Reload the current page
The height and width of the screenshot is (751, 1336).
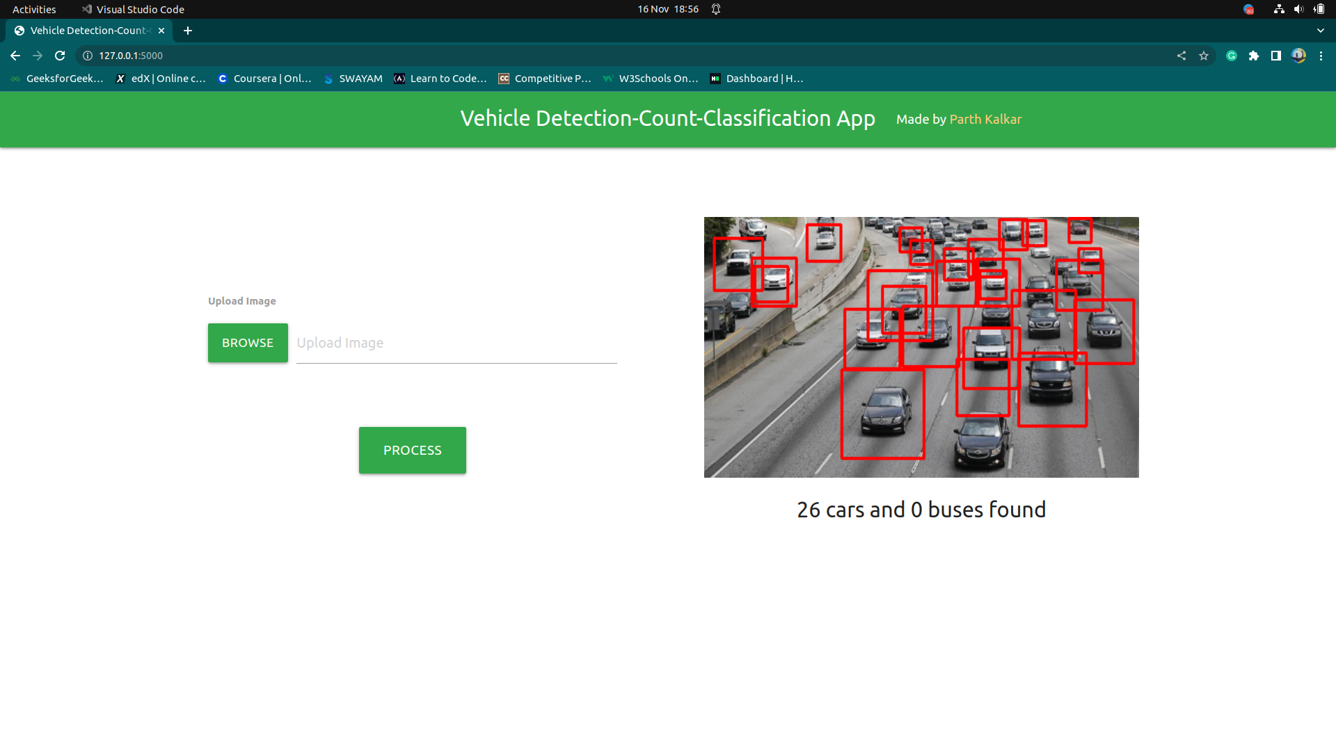60,56
